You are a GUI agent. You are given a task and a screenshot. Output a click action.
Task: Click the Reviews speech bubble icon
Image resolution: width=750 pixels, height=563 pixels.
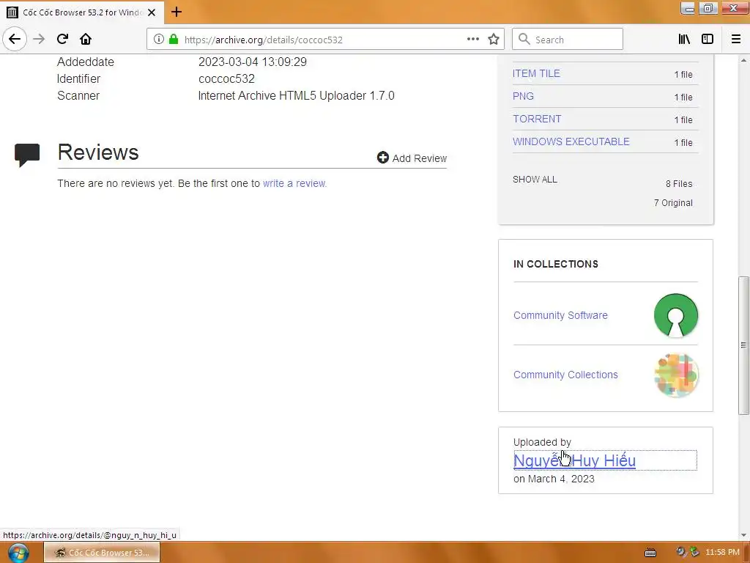27,155
